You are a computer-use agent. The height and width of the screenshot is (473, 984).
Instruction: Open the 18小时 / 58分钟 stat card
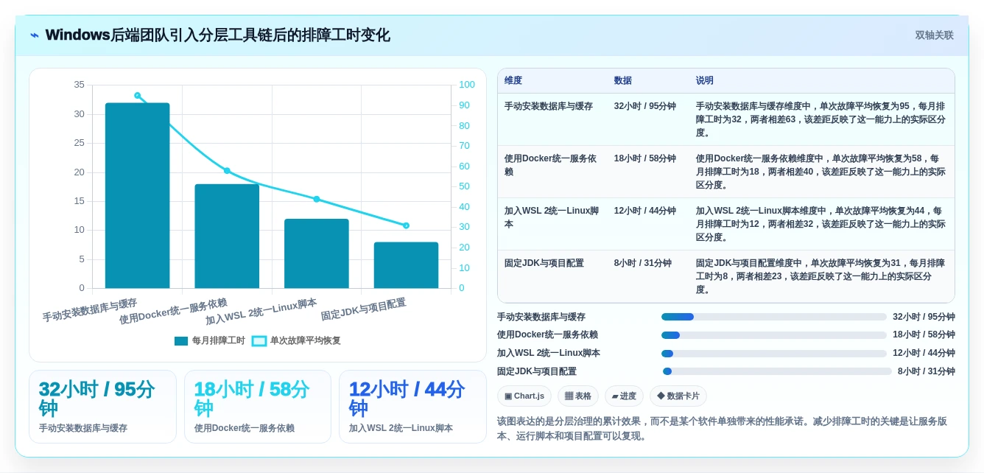coord(258,407)
